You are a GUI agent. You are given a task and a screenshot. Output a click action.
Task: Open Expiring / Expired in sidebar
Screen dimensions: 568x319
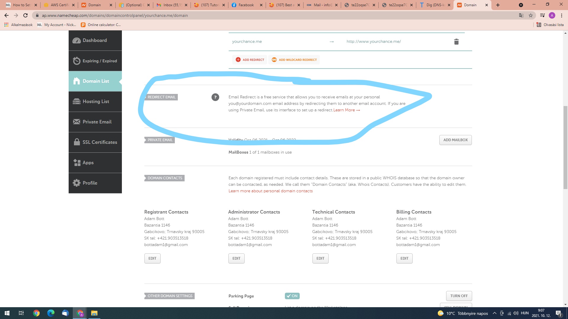95,61
